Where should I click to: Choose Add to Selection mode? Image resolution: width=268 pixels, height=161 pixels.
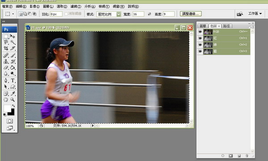click(x=25, y=14)
